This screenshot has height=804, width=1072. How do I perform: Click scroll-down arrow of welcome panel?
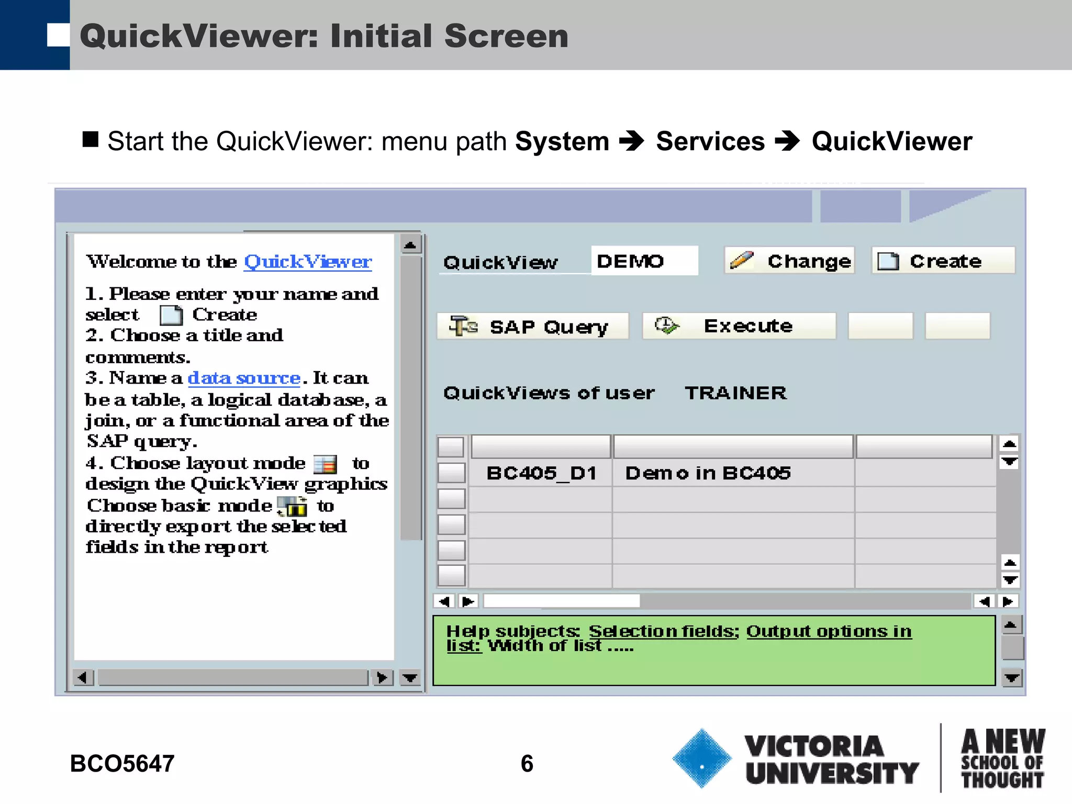[x=410, y=678]
